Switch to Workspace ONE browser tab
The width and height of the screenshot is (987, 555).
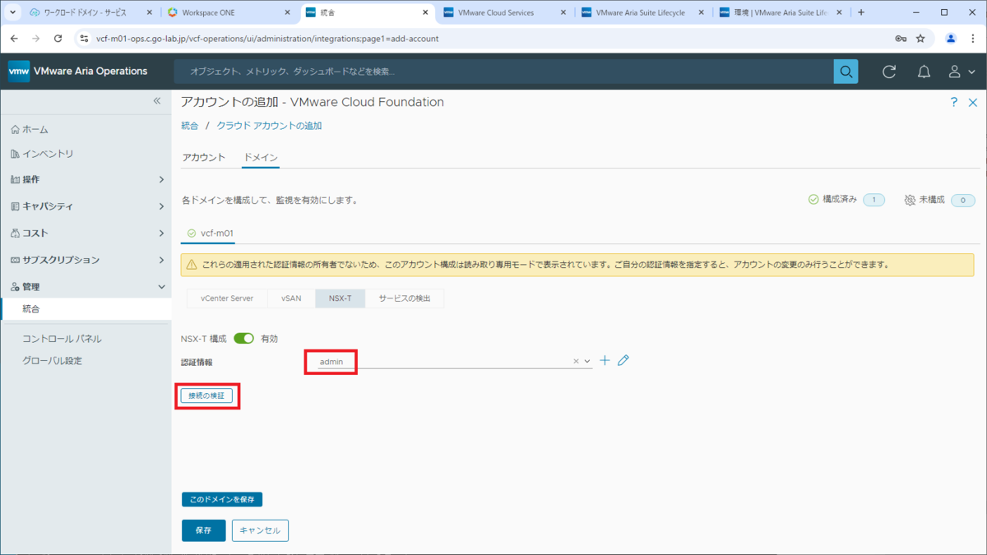coord(228,12)
